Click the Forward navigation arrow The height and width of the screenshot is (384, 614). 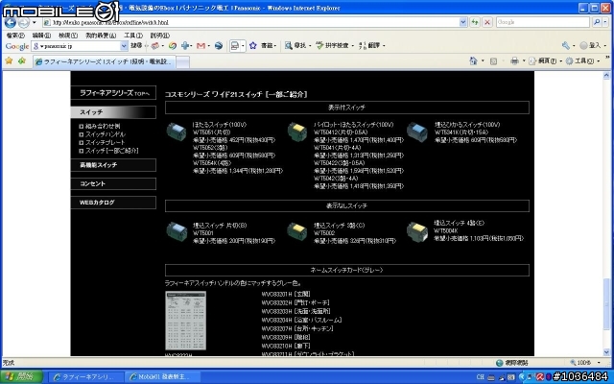click(24, 23)
